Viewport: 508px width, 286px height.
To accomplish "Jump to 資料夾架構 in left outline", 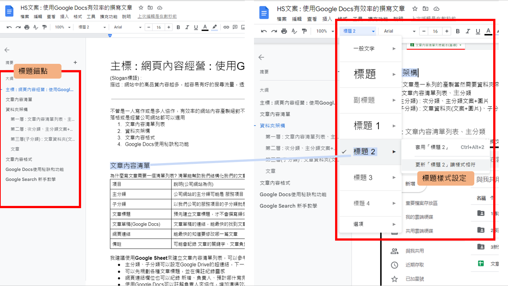I will [x=17, y=110].
